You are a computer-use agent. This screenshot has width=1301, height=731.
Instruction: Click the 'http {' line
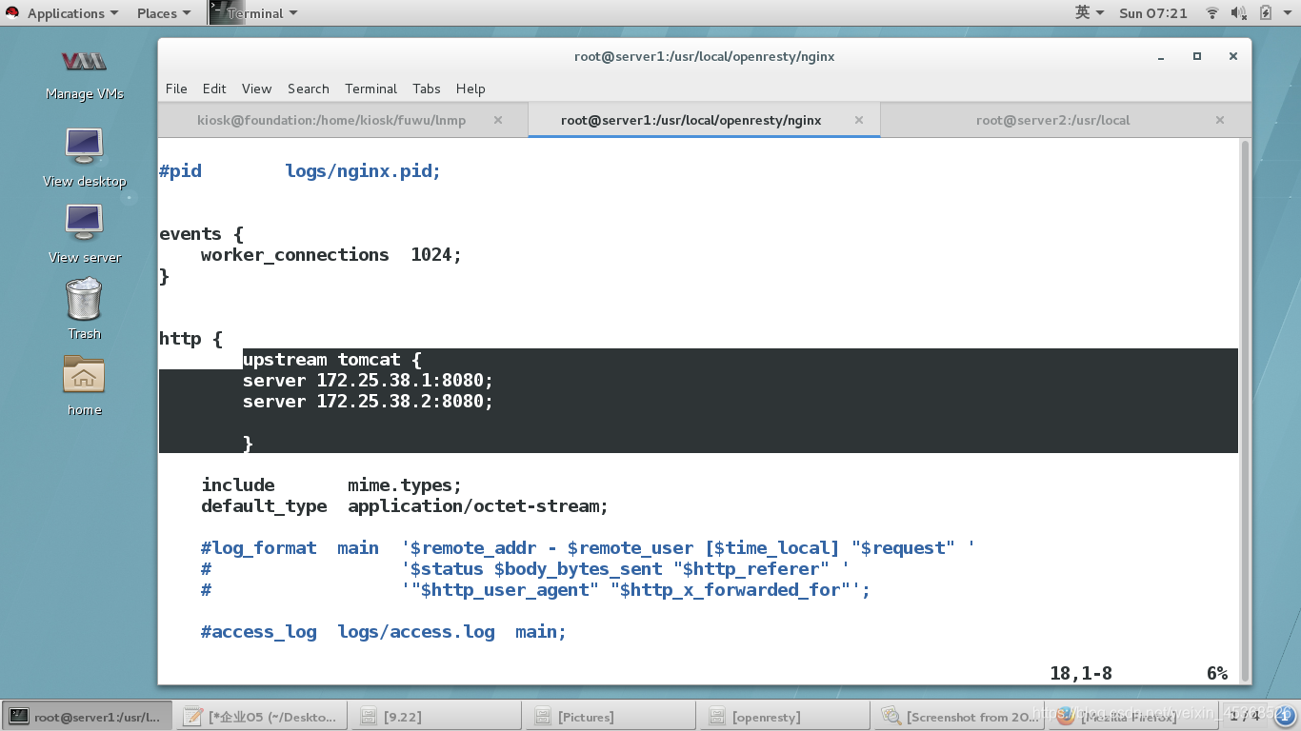[x=190, y=339]
